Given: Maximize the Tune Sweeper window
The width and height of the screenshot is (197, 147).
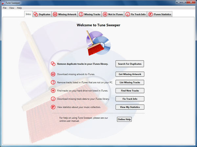Looking at the screenshot, I should [x=184, y=2].
